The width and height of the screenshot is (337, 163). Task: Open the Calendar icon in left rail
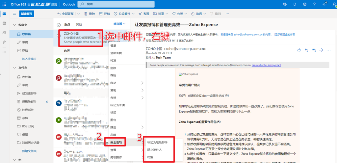[x=4, y=23]
